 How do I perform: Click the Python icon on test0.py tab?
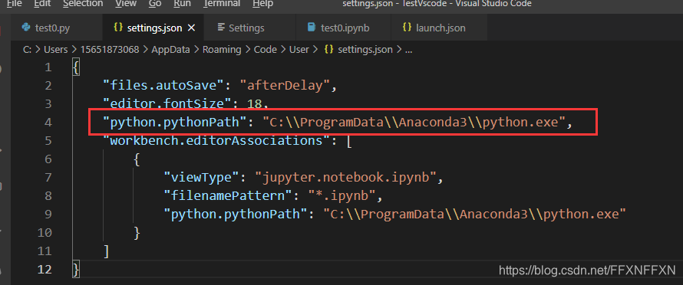(x=26, y=28)
